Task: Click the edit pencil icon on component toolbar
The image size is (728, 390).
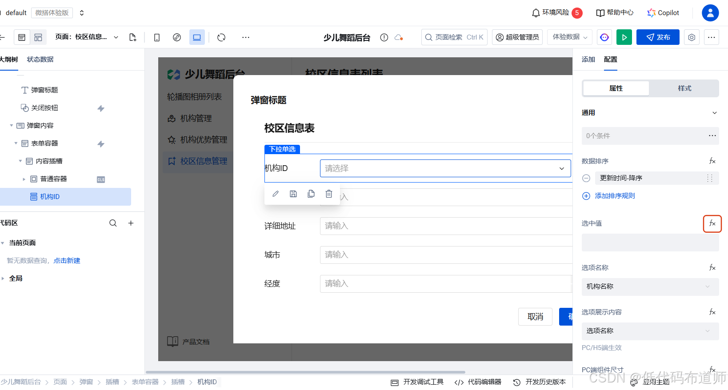Action: tap(276, 194)
